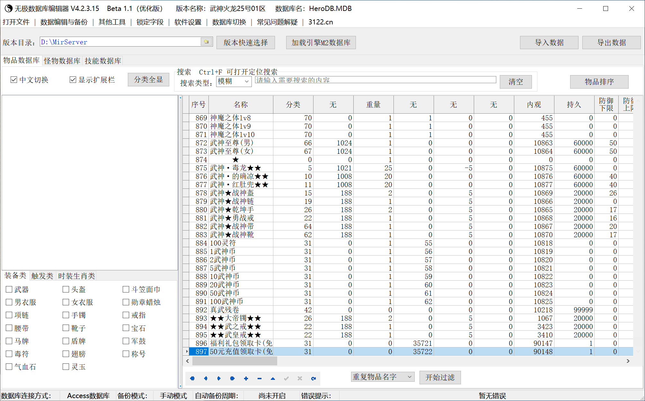Viewport: 645px width, 401px height.
Task: Check the 盾牌 category box
Action: (x=66, y=341)
